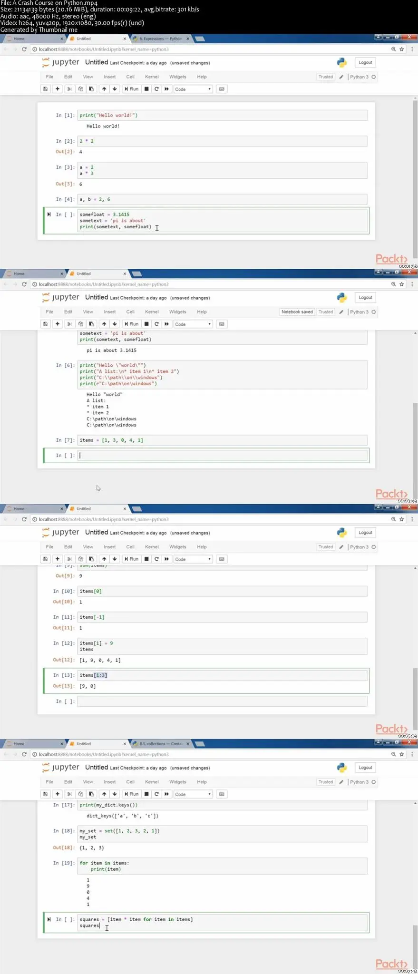Click the pencil edit icon beside Trusted, bottom frame
This screenshot has height=974, width=418.
[x=341, y=782]
